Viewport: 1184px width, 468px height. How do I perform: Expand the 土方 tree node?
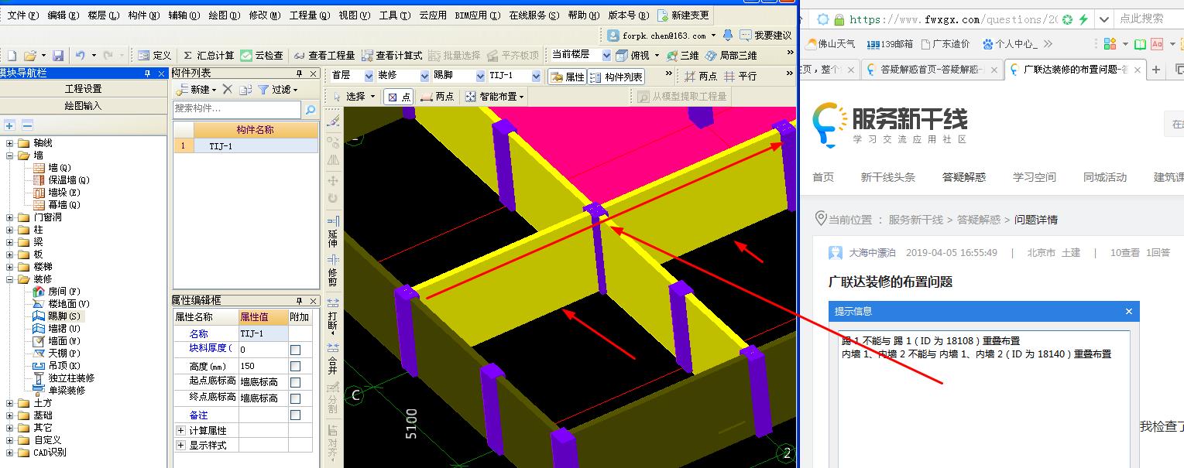point(10,403)
